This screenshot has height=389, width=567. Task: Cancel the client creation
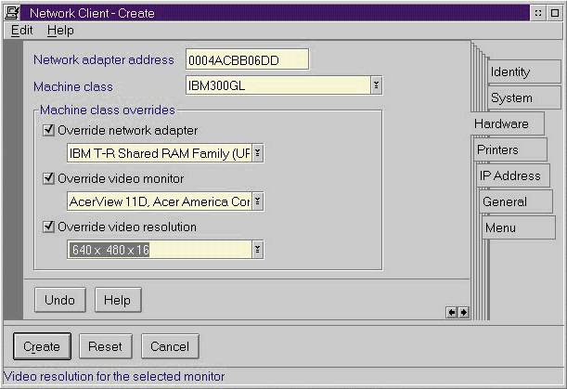point(170,346)
